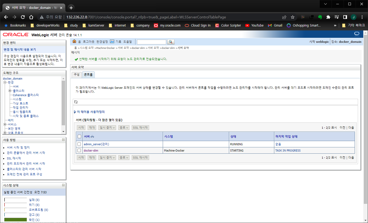Image resolution: width=368 pixels, height=223 pixels.
Task: Select Coherence 클러스터 tree item
Action: pos(26,95)
